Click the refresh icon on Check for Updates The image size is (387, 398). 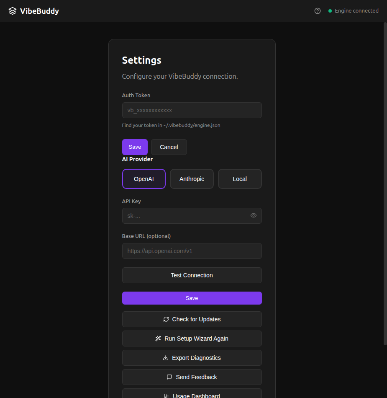coord(167,319)
